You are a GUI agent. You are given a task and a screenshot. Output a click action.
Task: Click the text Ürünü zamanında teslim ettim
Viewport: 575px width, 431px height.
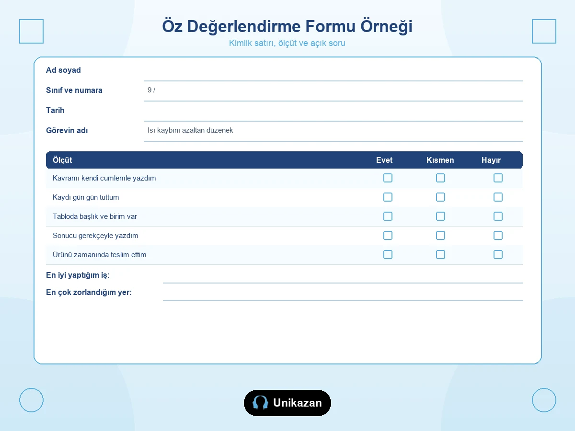coord(100,255)
